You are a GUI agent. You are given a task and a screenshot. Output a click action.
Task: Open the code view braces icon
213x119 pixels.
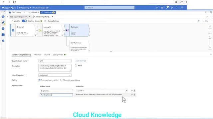click(x=203, y=21)
